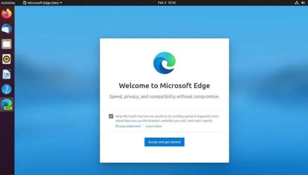Screen dimensions: 308x175
Task: Open the network status icon in the top bar
Action: coord(297,3)
